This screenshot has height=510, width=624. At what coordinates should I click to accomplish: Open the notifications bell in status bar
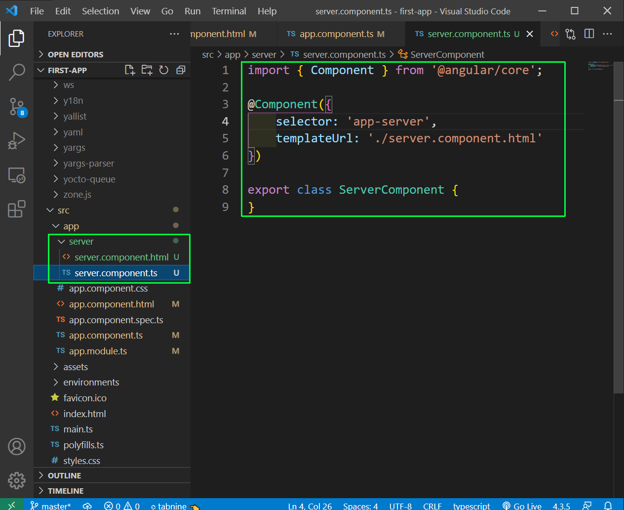tap(608, 506)
